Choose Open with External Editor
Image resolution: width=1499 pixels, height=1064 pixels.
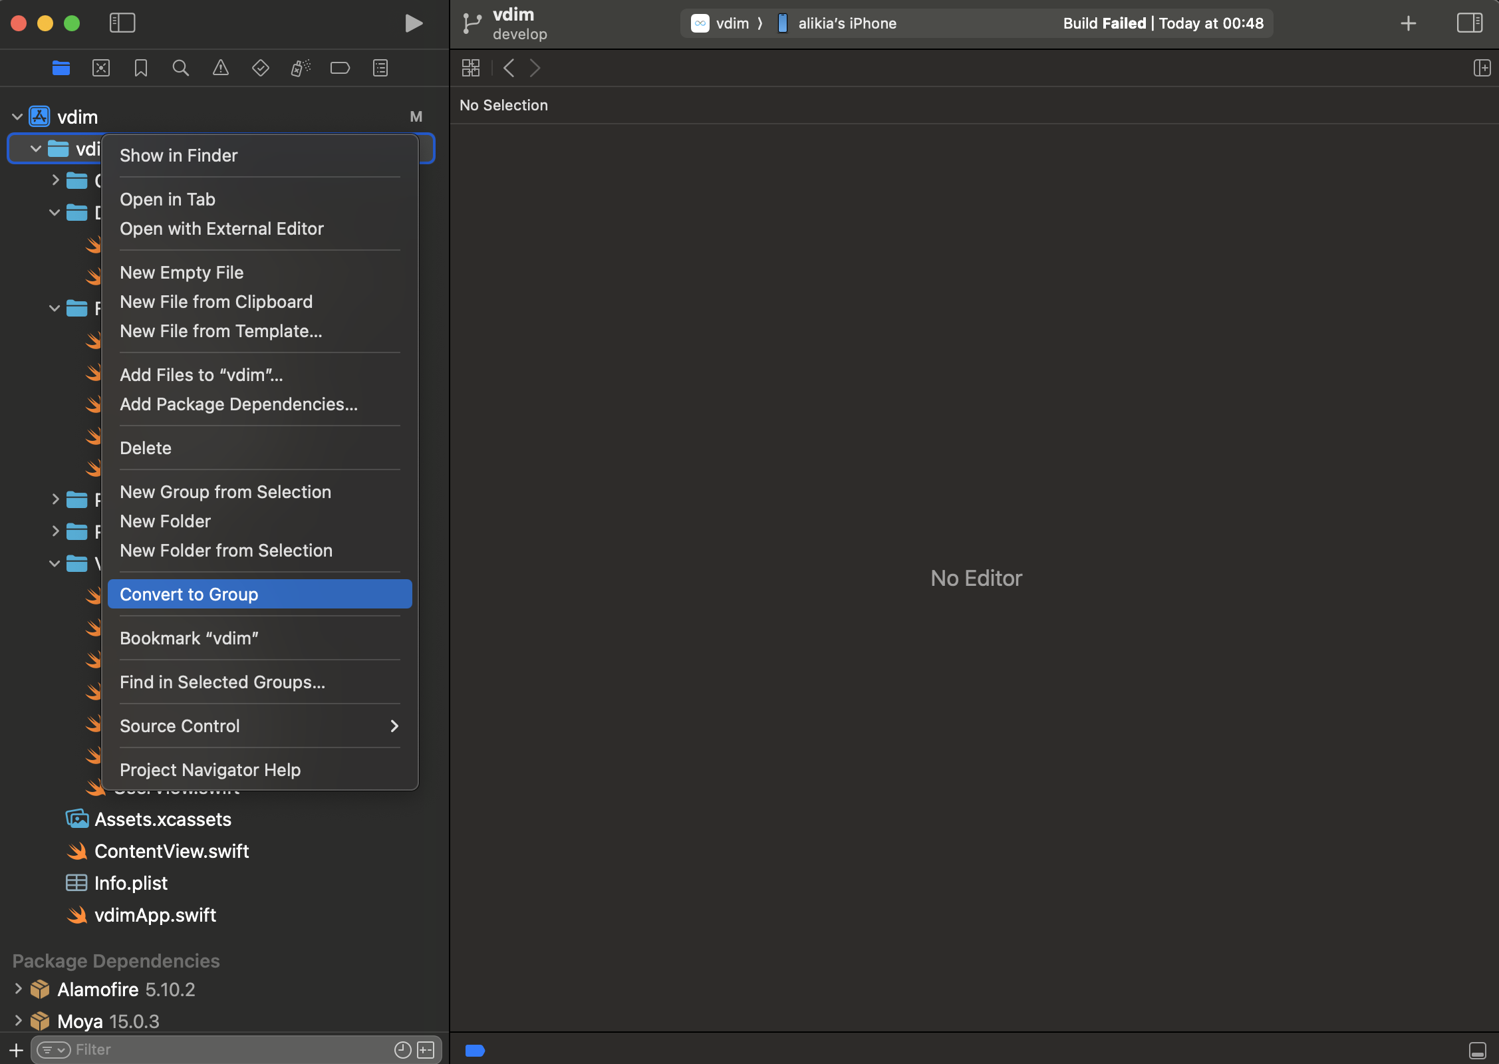click(x=259, y=229)
